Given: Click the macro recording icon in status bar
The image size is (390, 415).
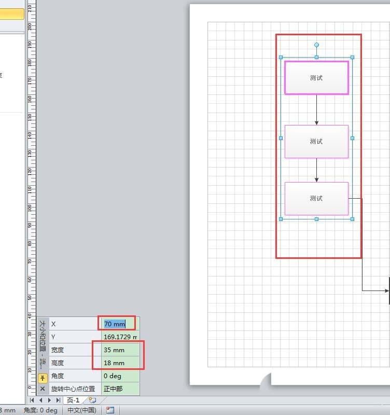Looking at the screenshot, I should point(110,410).
